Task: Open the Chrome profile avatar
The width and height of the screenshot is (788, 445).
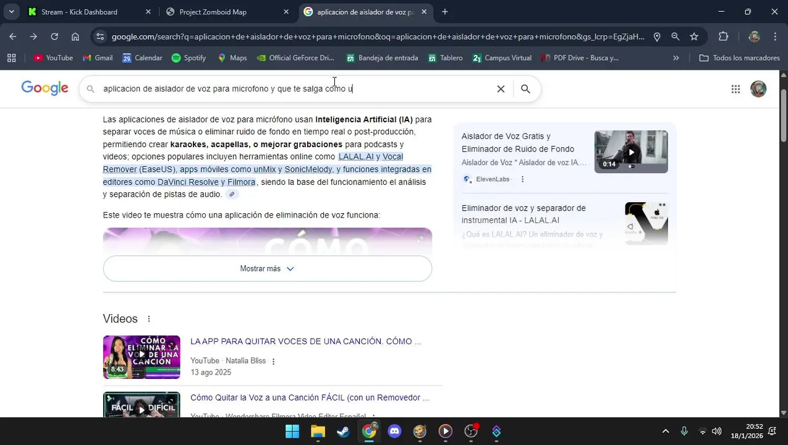Action: point(754,36)
